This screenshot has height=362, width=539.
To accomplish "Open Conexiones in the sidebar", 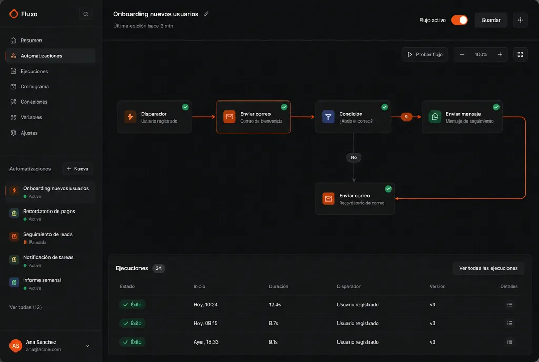I will [51, 102].
